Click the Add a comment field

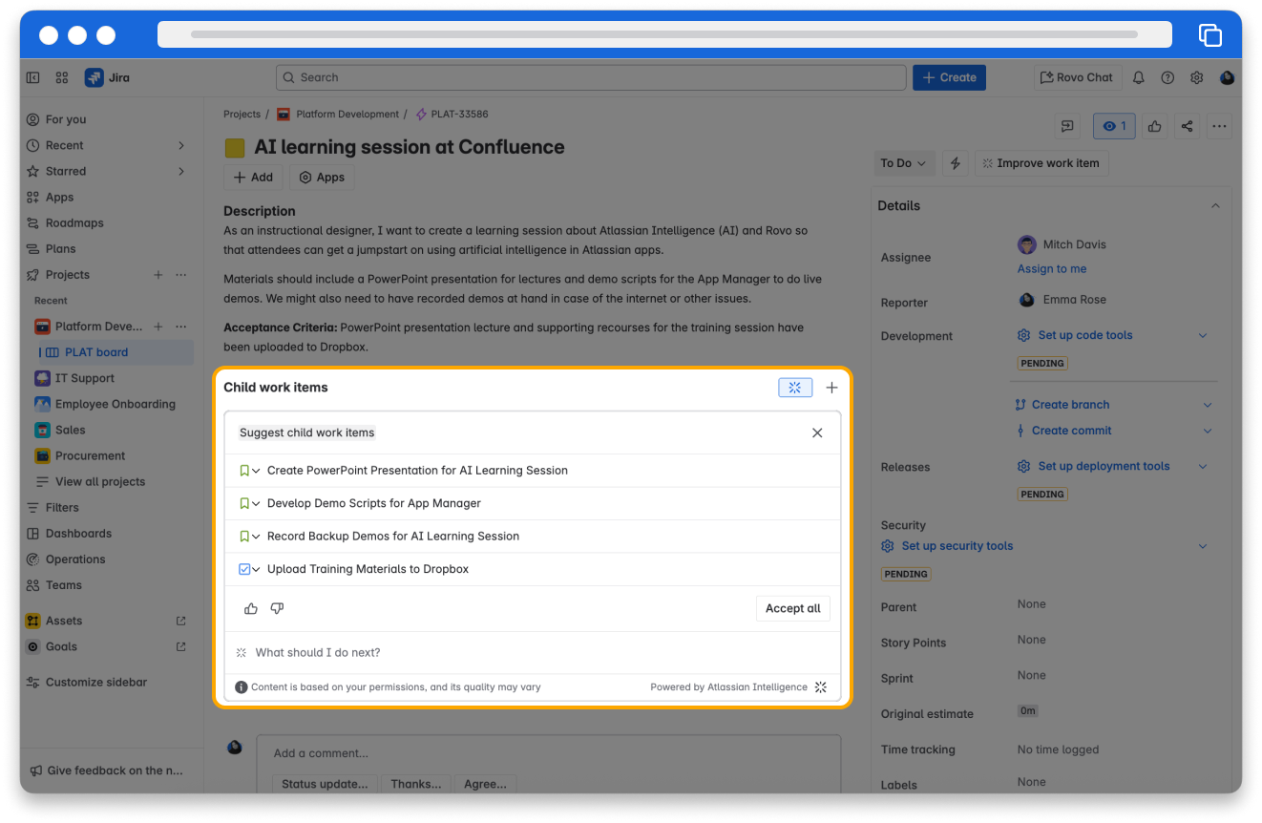coord(549,753)
